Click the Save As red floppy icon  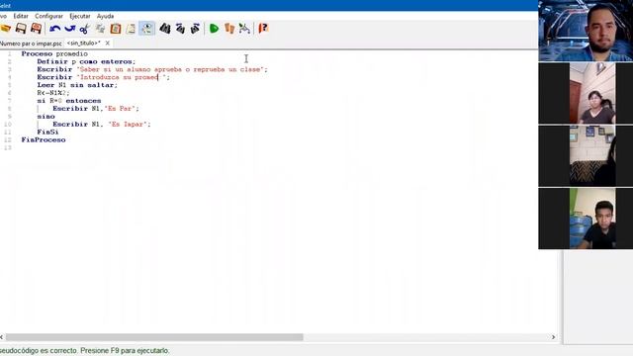(36, 29)
